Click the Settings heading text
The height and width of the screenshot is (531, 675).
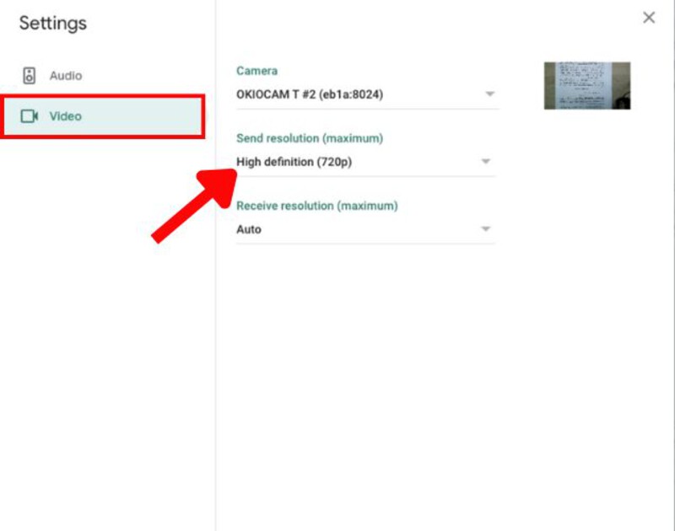(x=53, y=23)
